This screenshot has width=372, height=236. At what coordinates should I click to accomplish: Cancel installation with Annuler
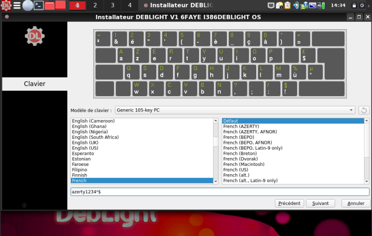click(x=356, y=203)
